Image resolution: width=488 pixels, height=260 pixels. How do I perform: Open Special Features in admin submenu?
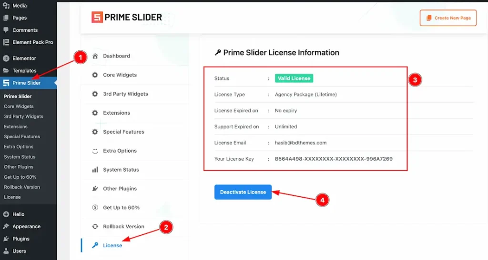click(22, 136)
